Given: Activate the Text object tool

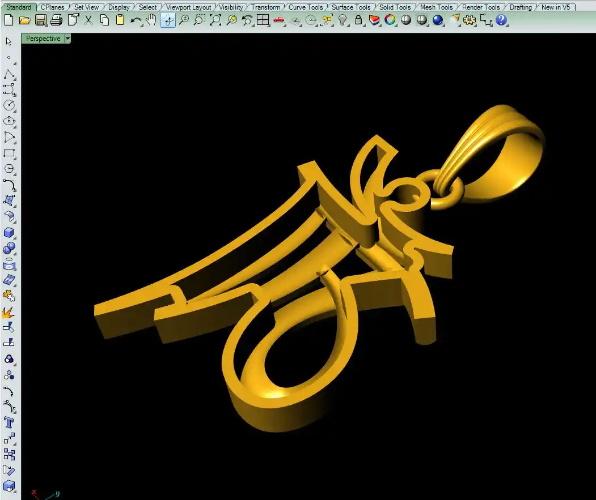Looking at the screenshot, I should (x=9, y=422).
